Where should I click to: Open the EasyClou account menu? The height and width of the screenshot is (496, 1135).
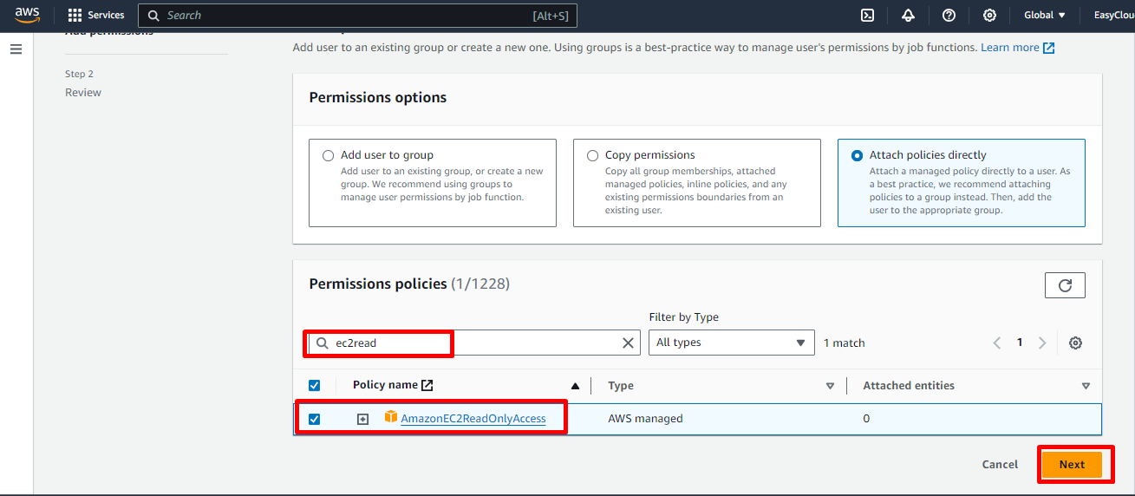pos(1112,15)
